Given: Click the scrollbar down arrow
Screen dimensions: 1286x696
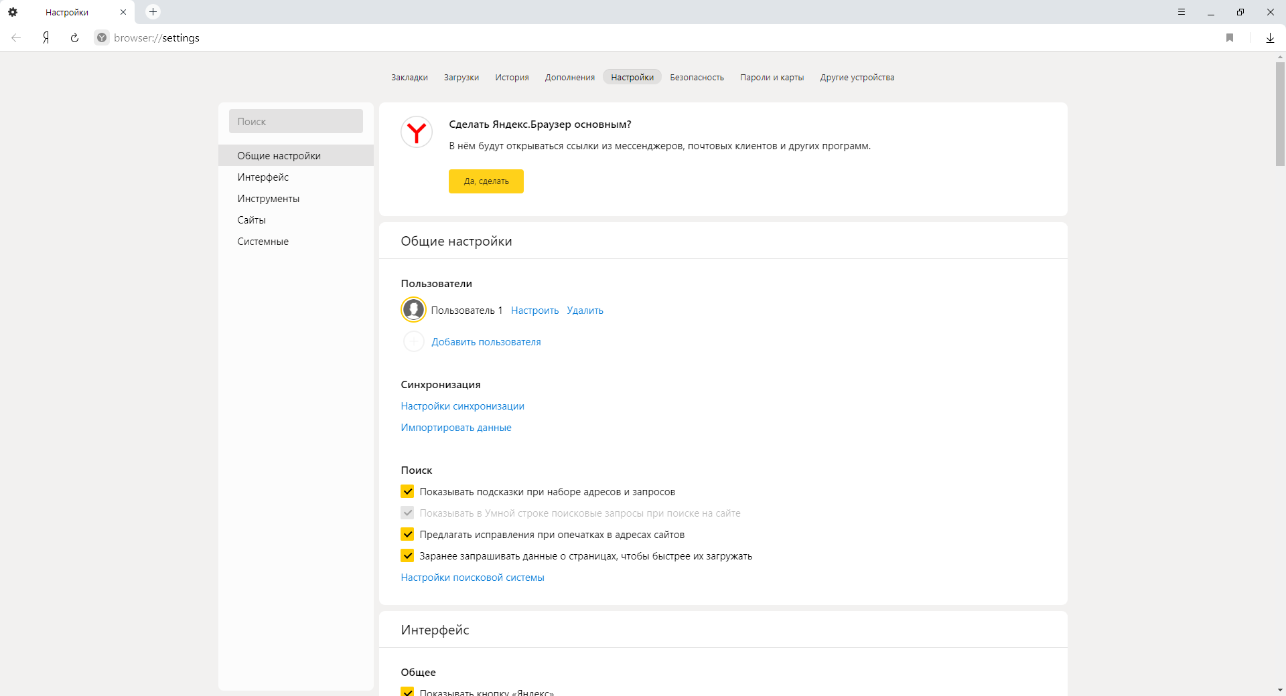Looking at the screenshot, I should tap(1280, 690).
